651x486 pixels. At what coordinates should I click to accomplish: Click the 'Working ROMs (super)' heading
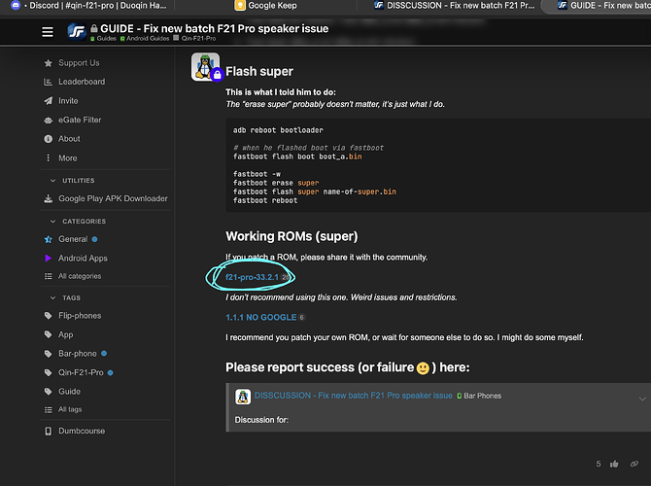point(291,236)
